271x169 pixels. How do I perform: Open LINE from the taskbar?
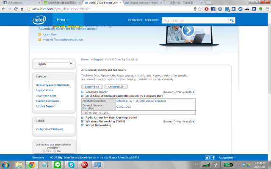58,165
